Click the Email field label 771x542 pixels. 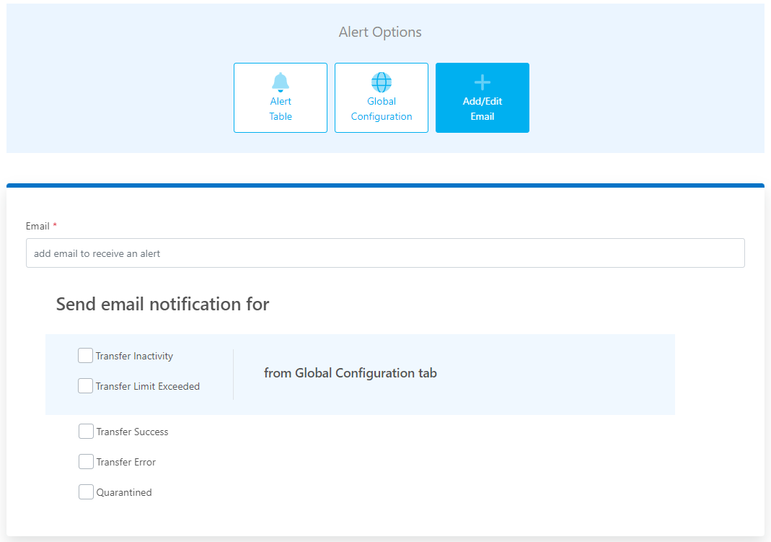pyautogui.click(x=38, y=226)
